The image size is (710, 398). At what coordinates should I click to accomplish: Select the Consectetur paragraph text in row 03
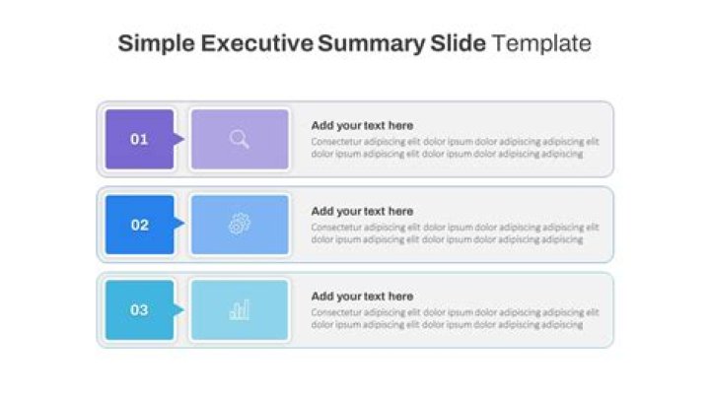(x=455, y=319)
